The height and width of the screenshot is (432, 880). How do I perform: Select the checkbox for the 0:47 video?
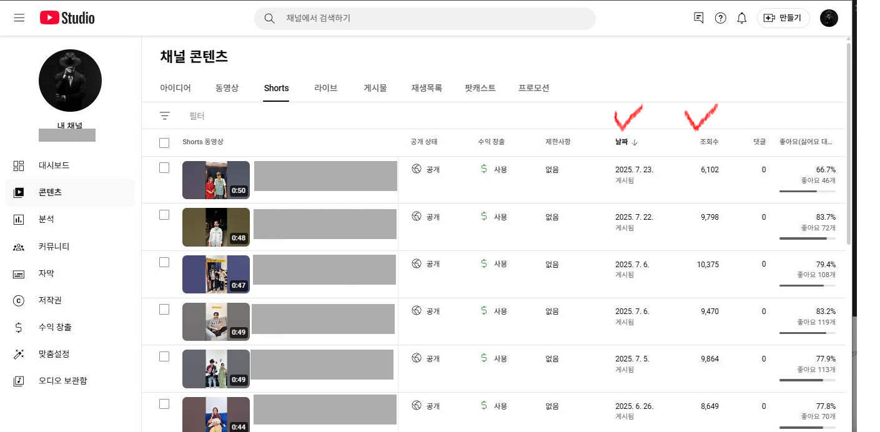pyautogui.click(x=164, y=262)
